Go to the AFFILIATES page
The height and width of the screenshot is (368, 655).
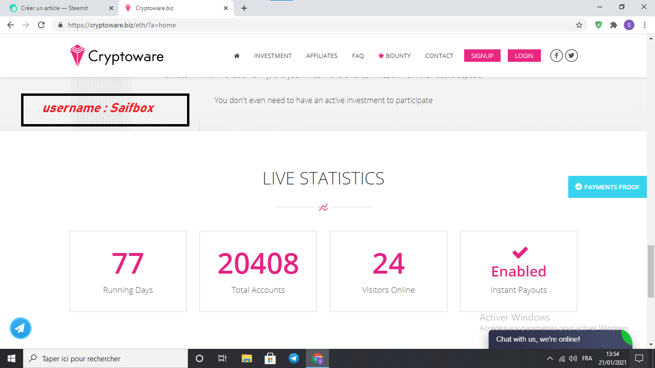[x=322, y=56]
